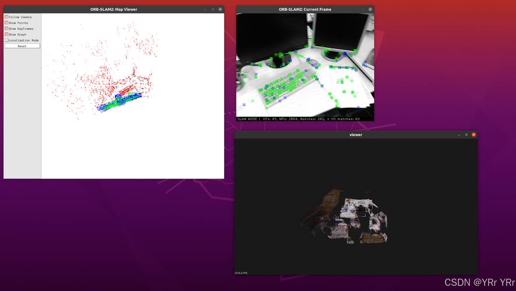
Task: Uncheck the Show Graph checkbox
Action: (7, 34)
